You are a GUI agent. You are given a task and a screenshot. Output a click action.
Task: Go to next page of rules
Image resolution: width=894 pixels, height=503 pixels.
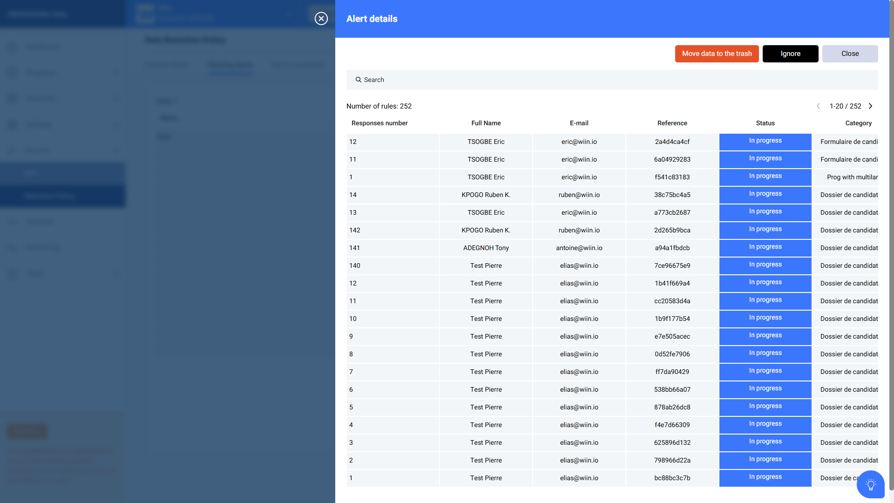click(x=870, y=106)
